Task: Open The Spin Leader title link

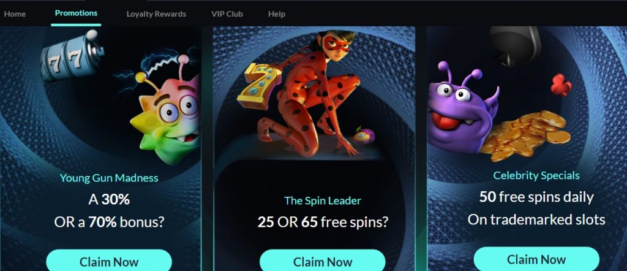Action: pyautogui.click(x=323, y=200)
